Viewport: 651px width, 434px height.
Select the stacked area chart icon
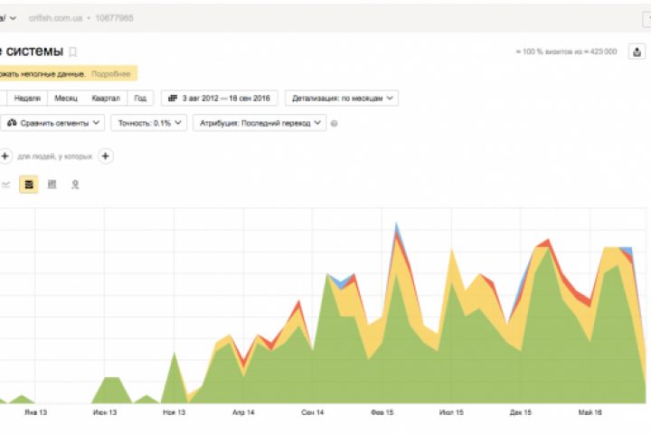pyautogui.click(x=29, y=184)
